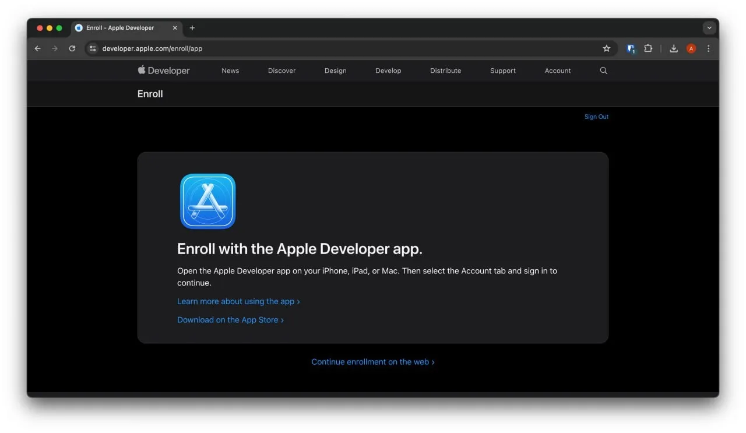Open 'Learn more about using the app' link

click(x=238, y=301)
